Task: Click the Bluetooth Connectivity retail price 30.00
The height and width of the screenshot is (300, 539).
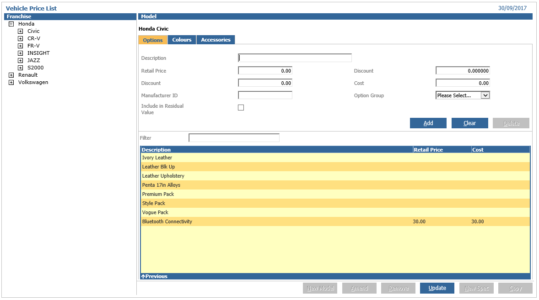Action: point(419,222)
